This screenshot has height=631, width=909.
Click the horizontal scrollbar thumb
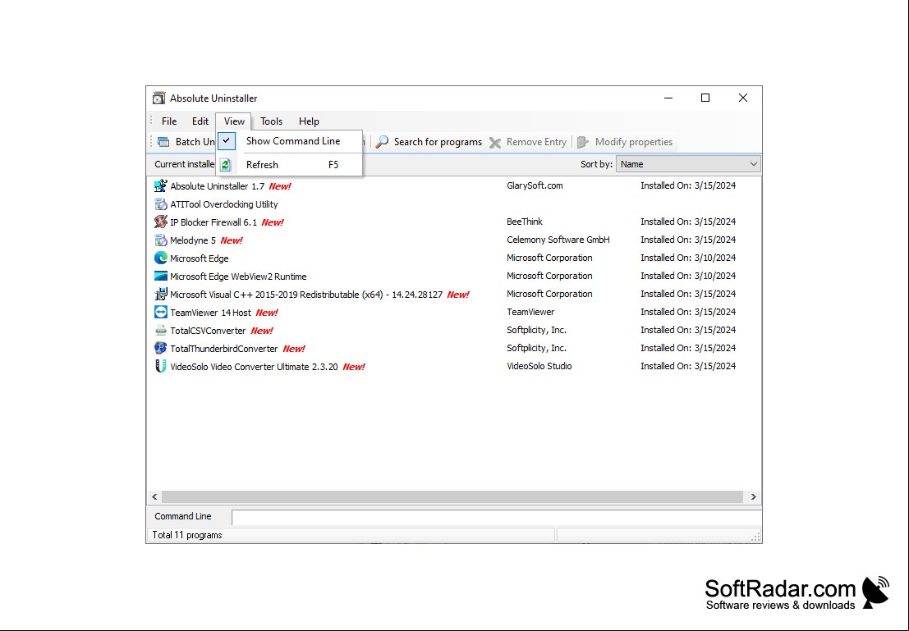point(452,496)
